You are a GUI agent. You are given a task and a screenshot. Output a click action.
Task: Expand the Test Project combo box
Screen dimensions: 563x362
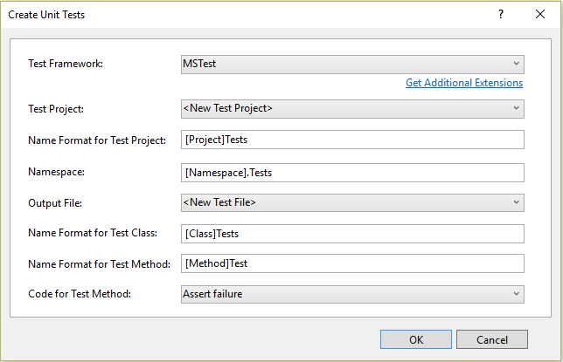click(x=351, y=109)
